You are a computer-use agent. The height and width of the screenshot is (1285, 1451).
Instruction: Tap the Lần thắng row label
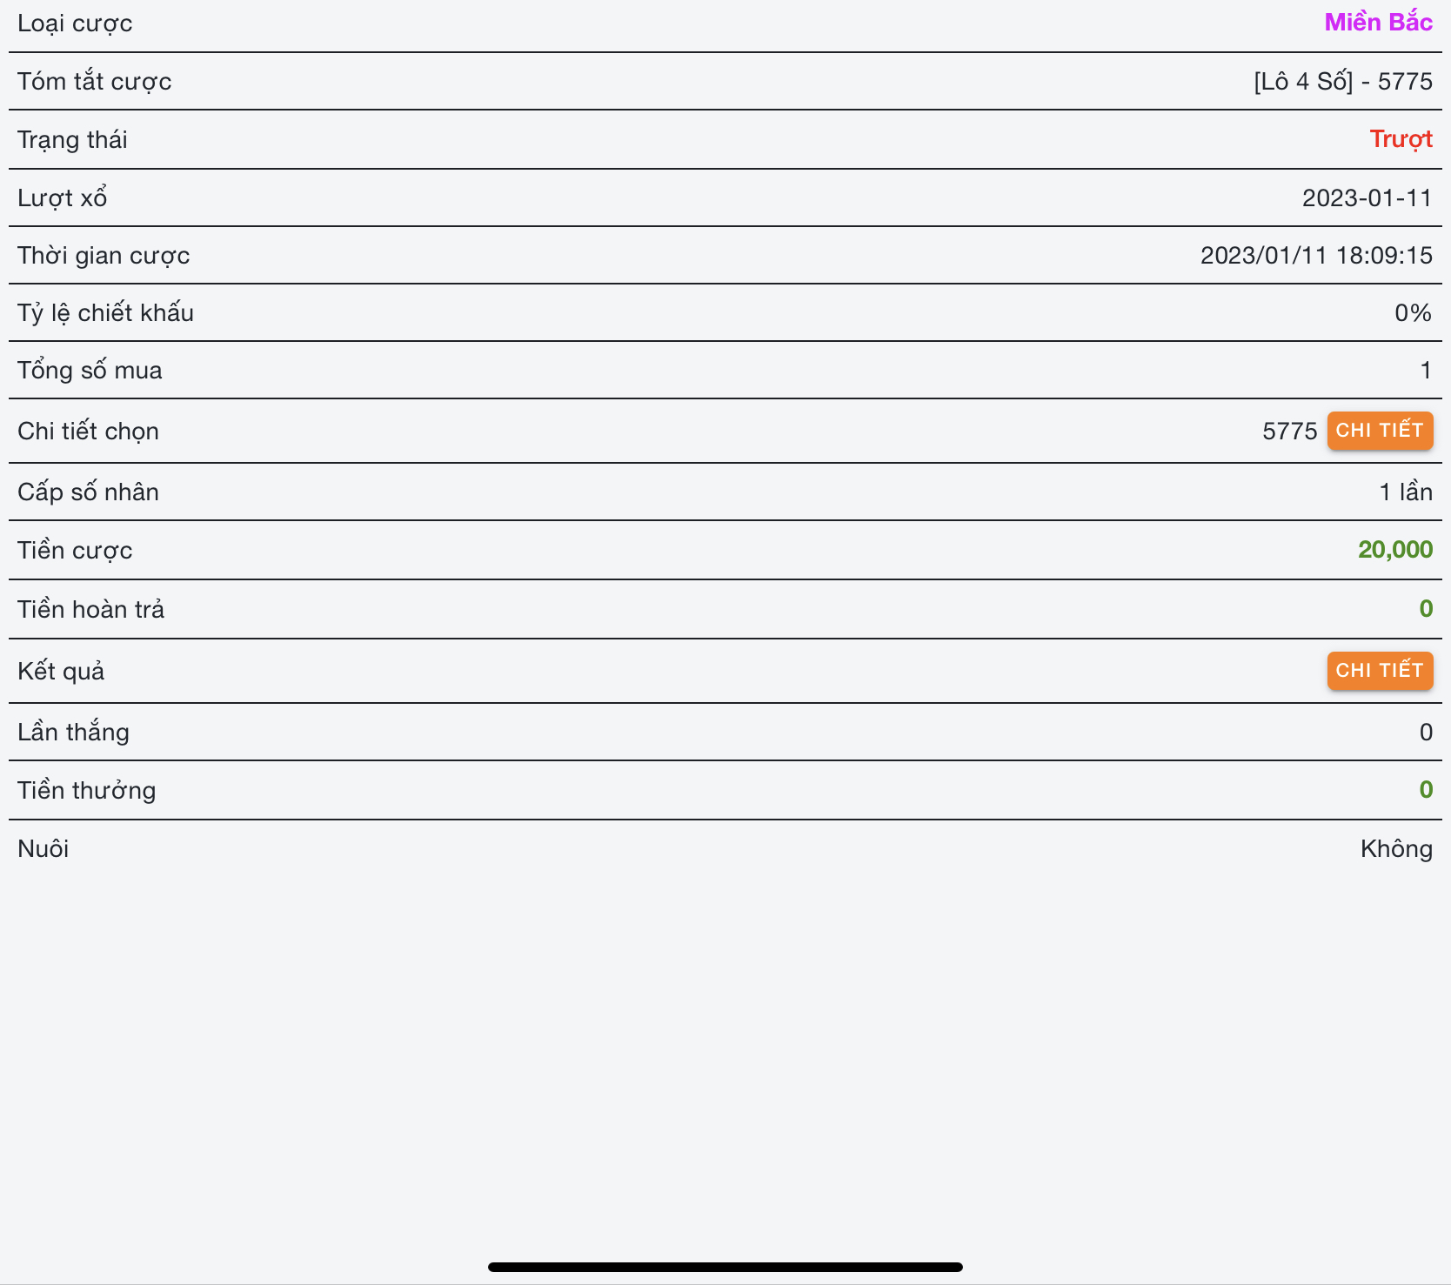73,733
